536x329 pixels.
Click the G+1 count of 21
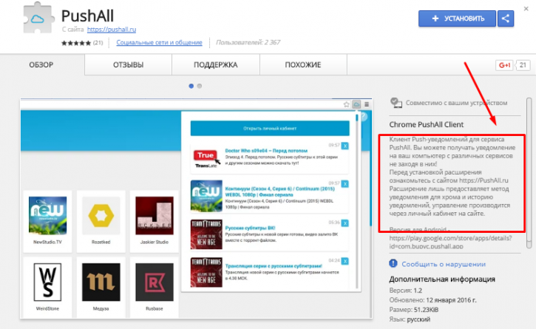point(523,65)
